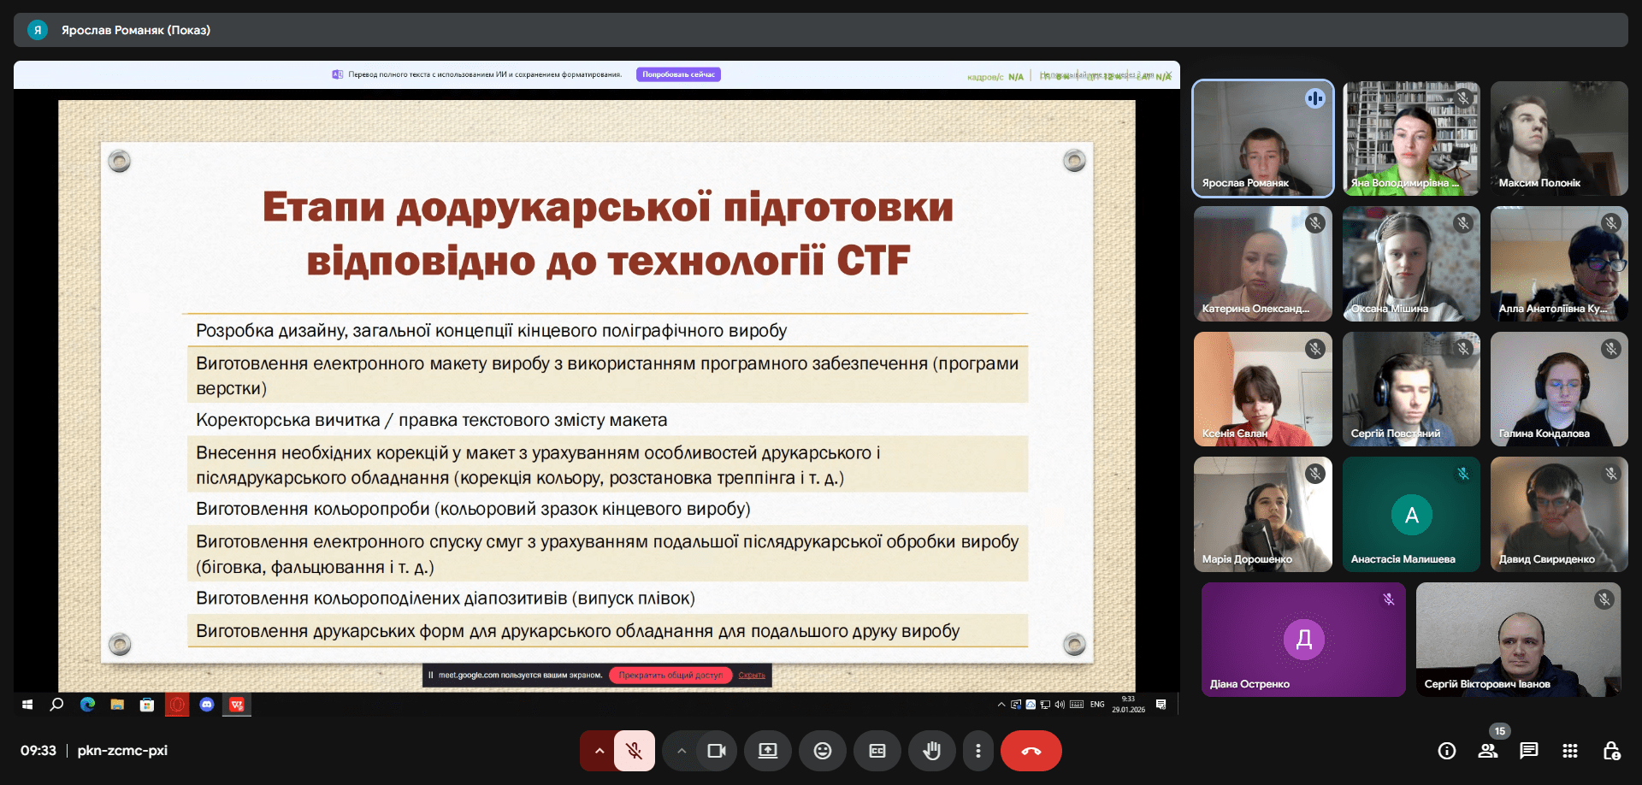
Task: Open the three-dot more options menu
Action: point(978,751)
